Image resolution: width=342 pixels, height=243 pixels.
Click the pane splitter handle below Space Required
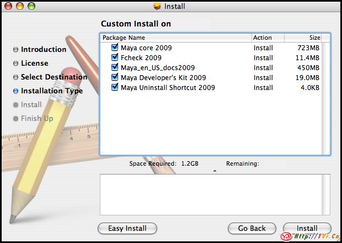pyautogui.click(x=215, y=171)
